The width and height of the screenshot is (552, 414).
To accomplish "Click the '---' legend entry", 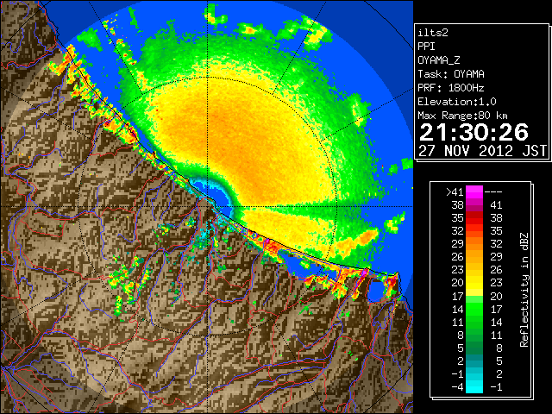I will tap(493, 192).
